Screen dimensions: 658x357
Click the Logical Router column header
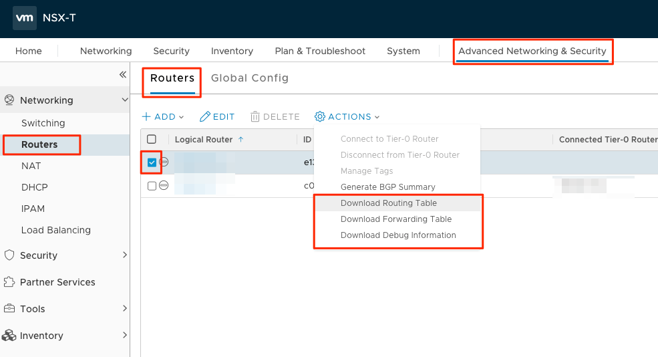204,140
